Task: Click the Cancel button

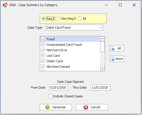Action: pyautogui.click(x=92, y=107)
